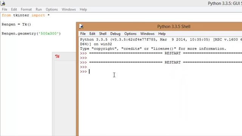Open the Edit menu in Python Shell
Viewport: 242px width, 136px height.
click(92, 34)
